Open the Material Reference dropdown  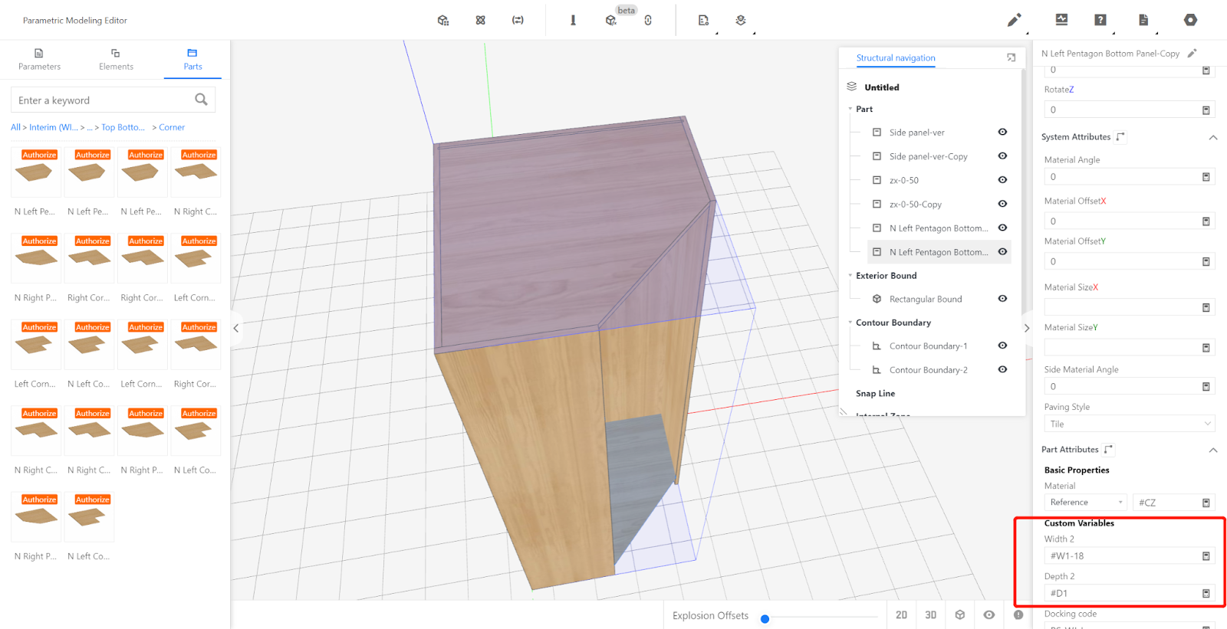click(x=1085, y=503)
